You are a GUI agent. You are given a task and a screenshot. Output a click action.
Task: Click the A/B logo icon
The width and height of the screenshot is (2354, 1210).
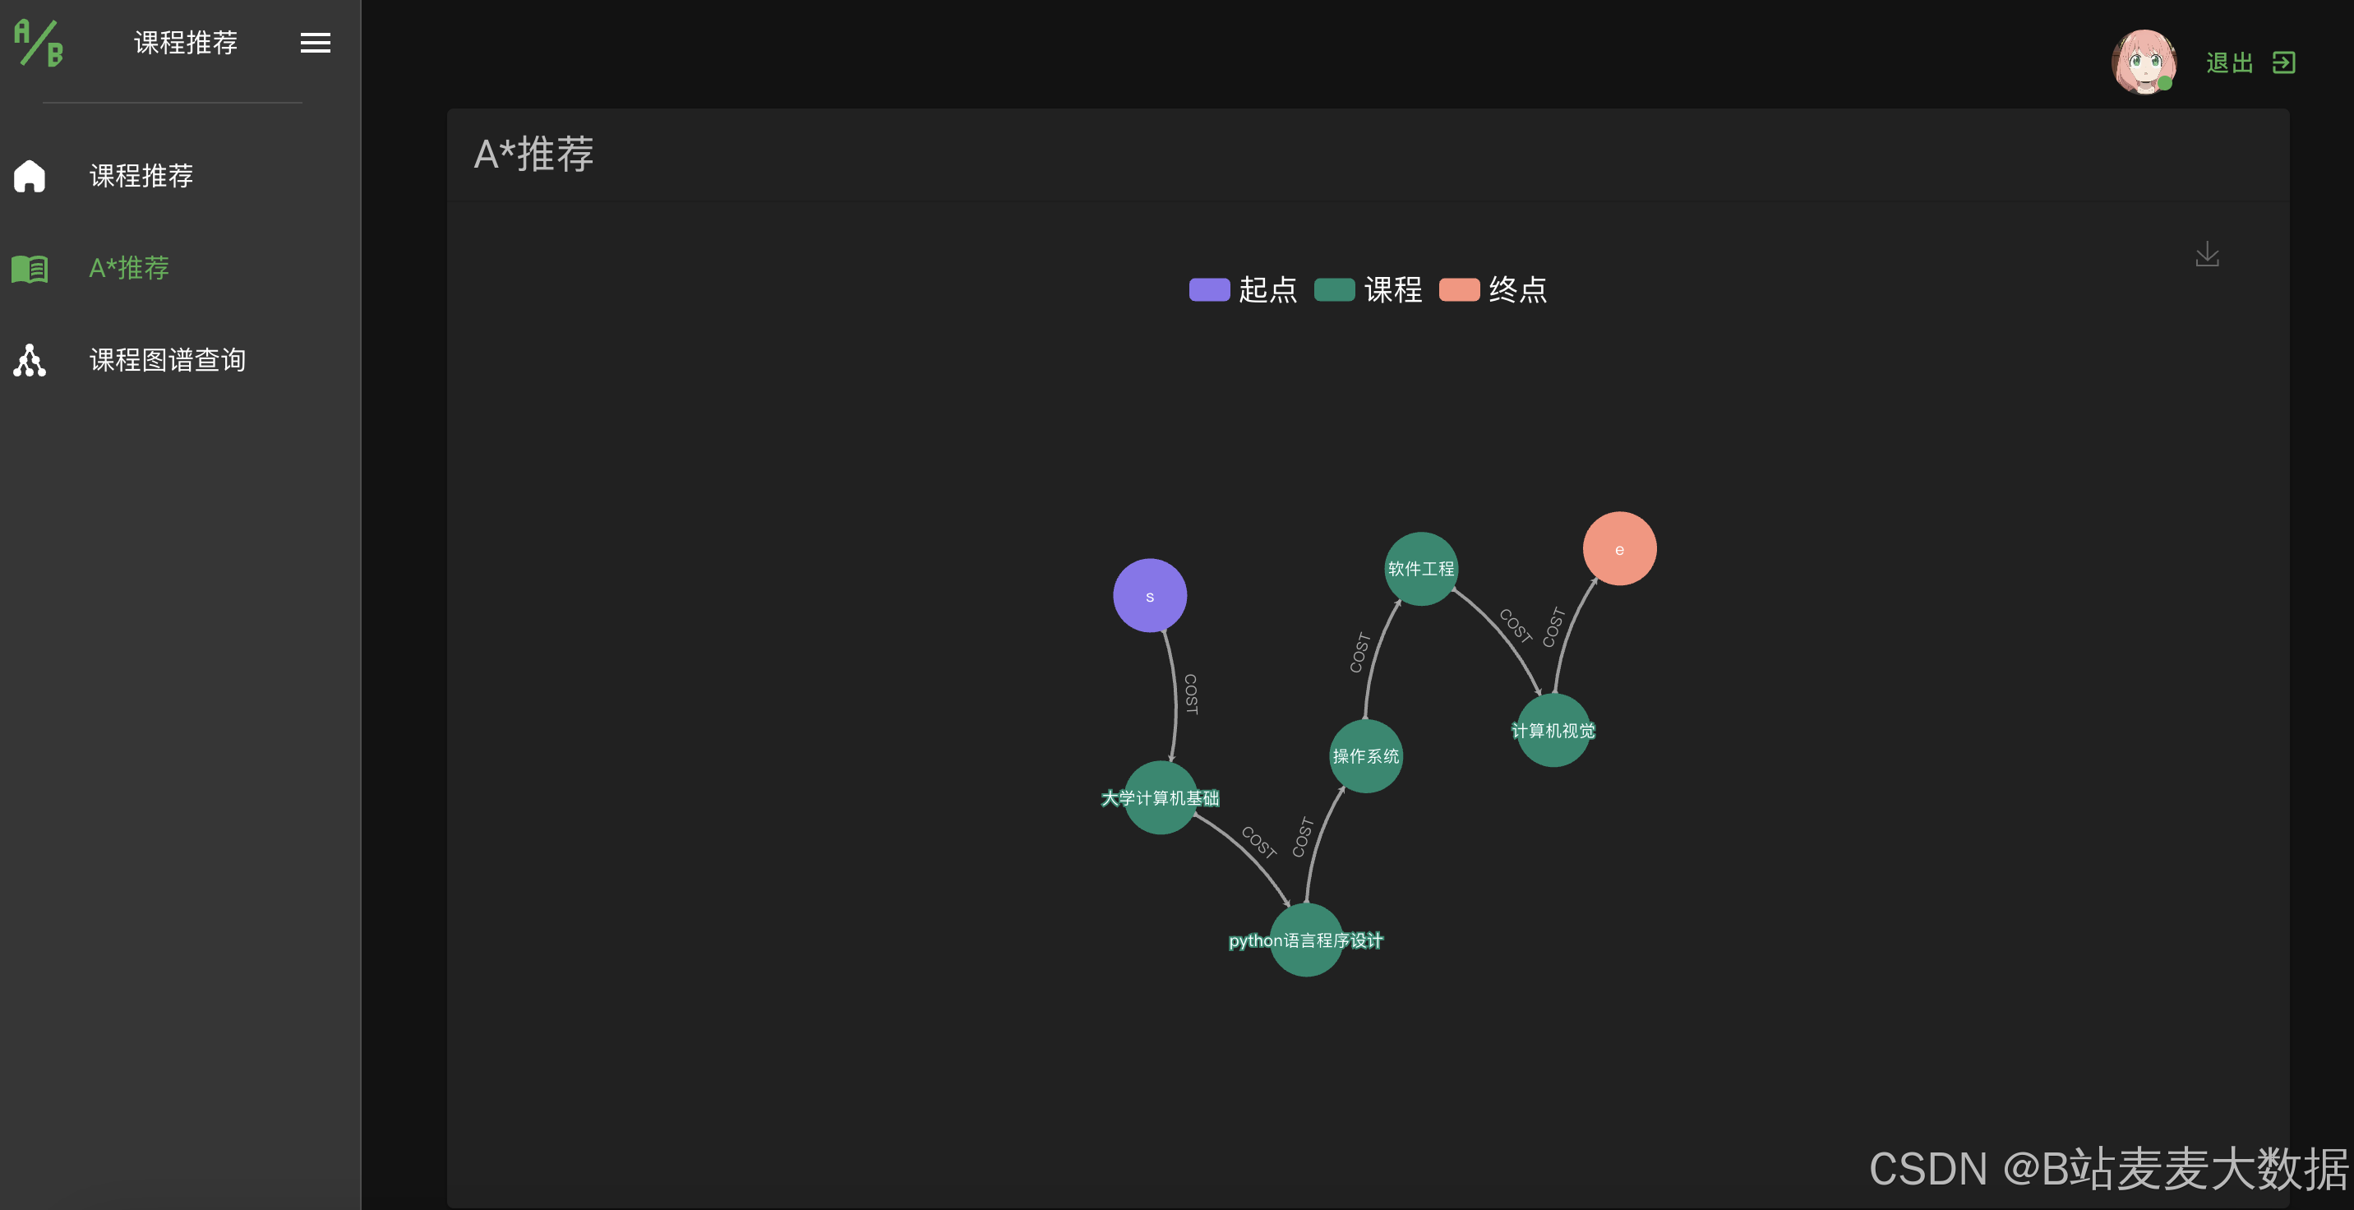point(39,43)
